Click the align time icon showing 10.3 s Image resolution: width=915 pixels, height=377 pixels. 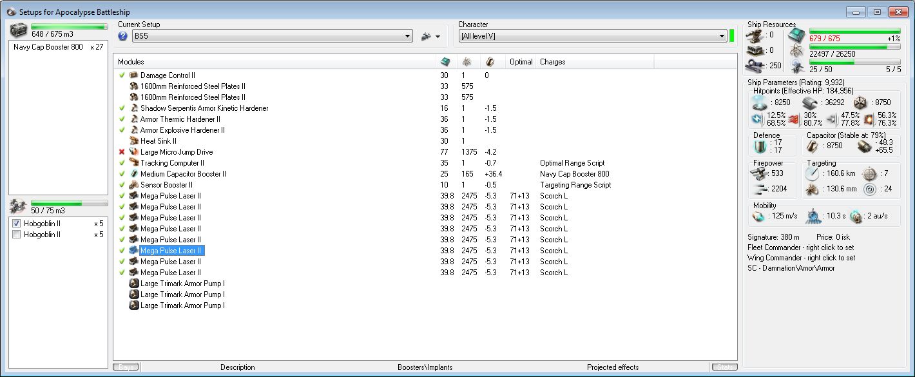coord(813,216)
